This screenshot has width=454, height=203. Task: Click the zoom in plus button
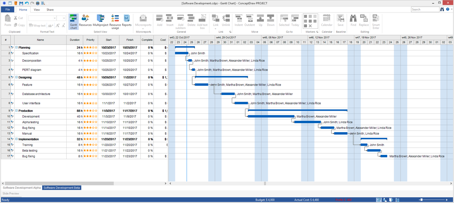[446, 200]
